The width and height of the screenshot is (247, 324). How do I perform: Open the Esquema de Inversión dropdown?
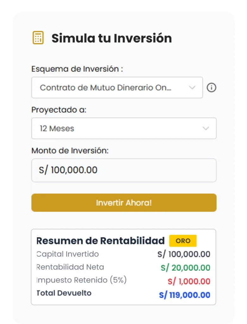(117, 88)
